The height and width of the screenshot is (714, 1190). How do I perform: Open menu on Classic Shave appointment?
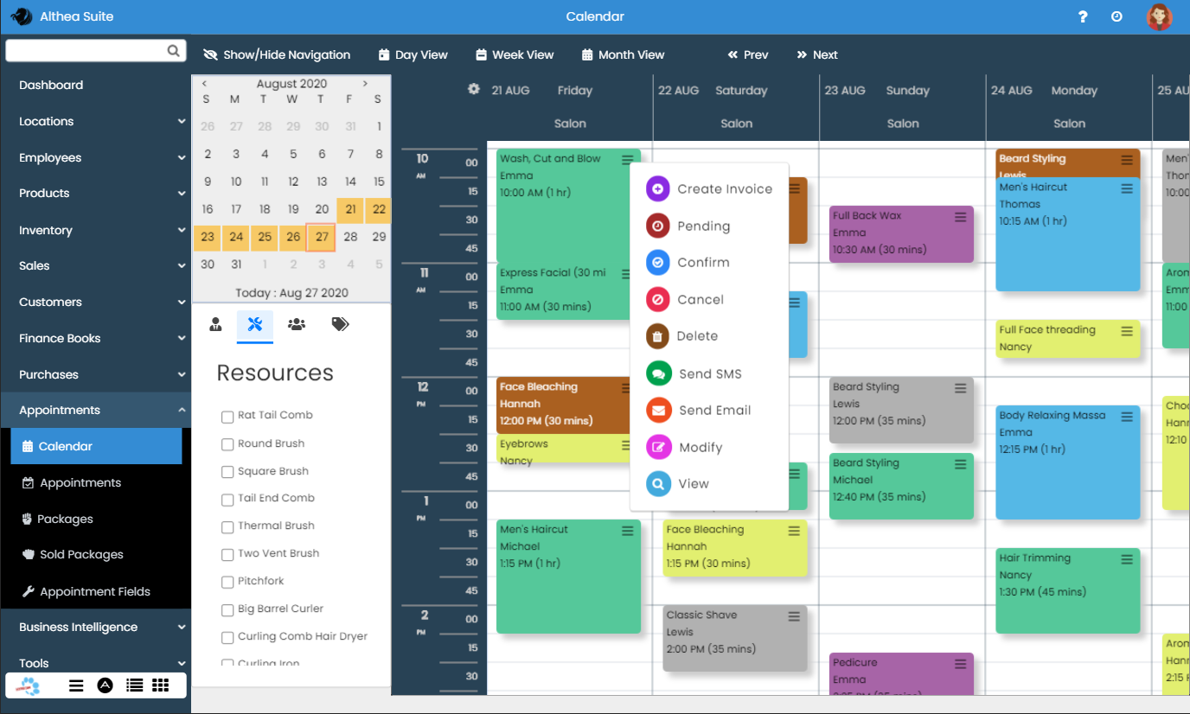(x=794, y=616)
